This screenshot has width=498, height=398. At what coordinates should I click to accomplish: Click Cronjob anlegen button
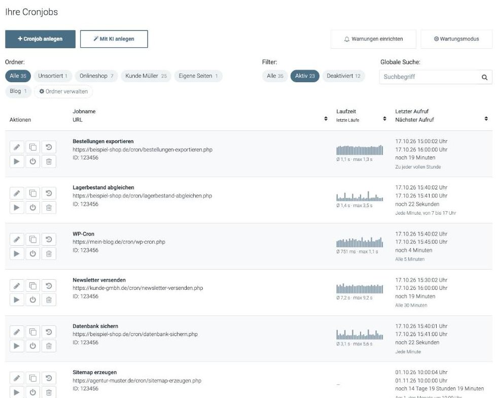(41, 39)
